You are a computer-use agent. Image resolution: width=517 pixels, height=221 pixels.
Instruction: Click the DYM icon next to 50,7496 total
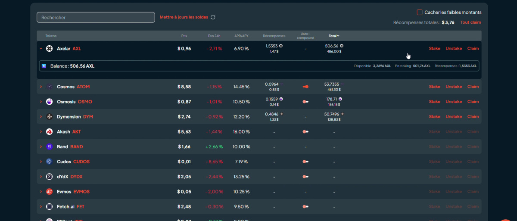[x=343, y=114]
